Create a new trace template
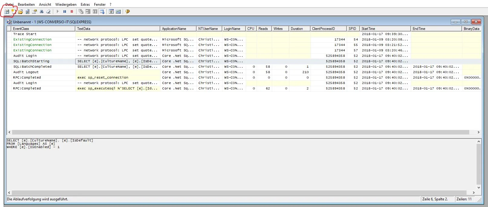The width and height of the screenshot is (488, 207). coord(14,12)
